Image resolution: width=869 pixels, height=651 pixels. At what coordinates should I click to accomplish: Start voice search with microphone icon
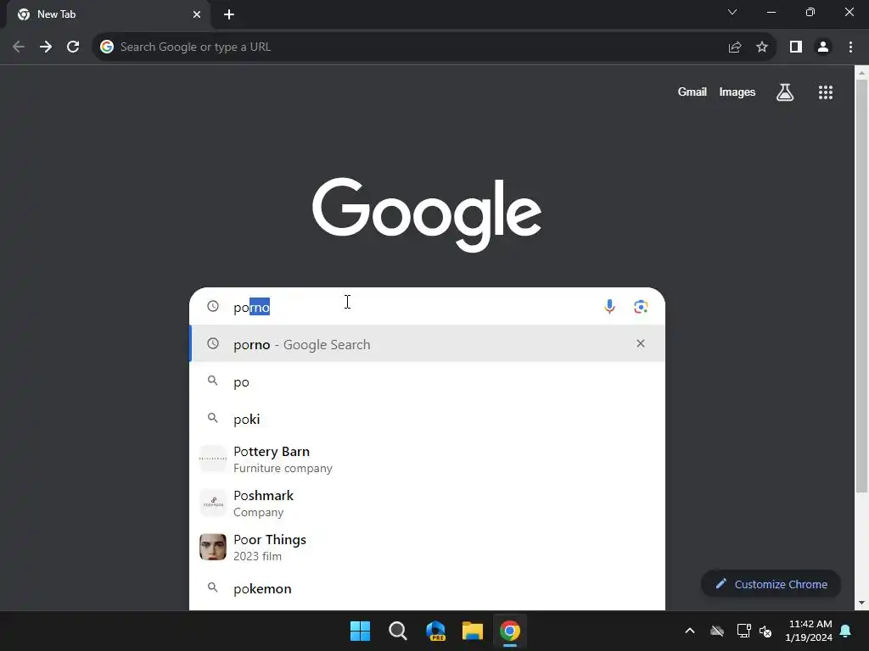(609, 307)
